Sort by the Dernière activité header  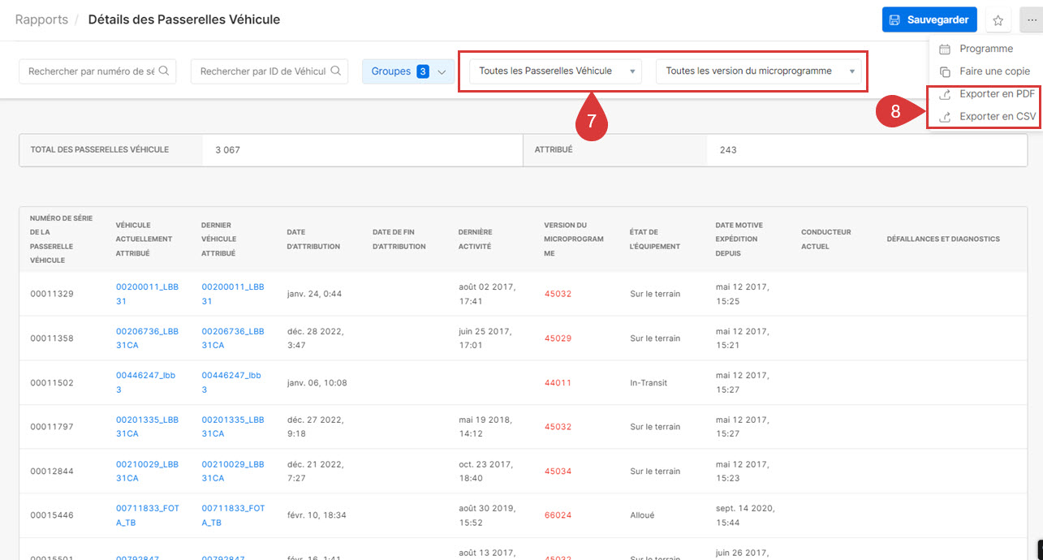point(475,239)
